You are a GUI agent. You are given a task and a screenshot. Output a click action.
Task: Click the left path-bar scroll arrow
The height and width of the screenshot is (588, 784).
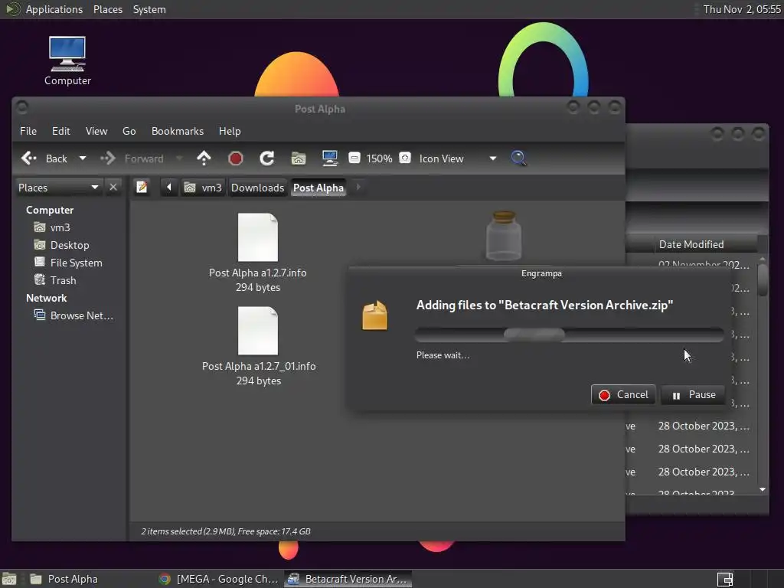(x=169, y=187)
